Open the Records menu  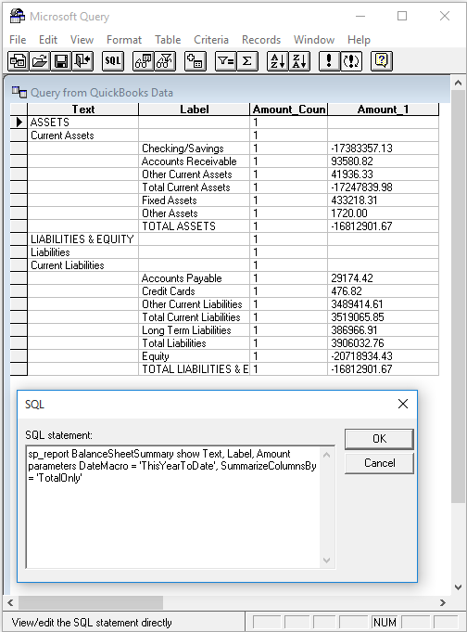tap(261, 40)
